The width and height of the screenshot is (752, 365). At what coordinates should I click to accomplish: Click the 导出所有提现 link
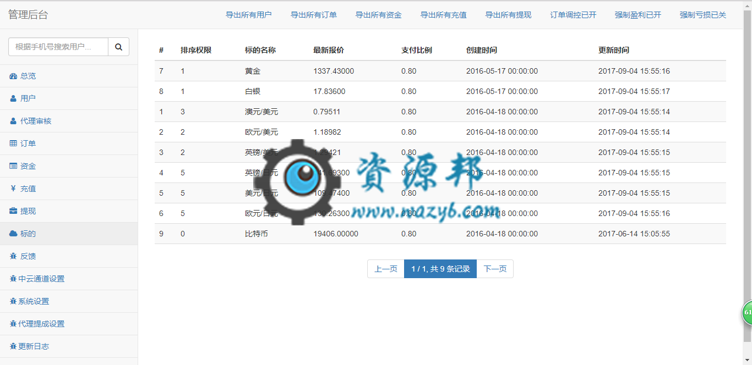(x=509, y=15)
